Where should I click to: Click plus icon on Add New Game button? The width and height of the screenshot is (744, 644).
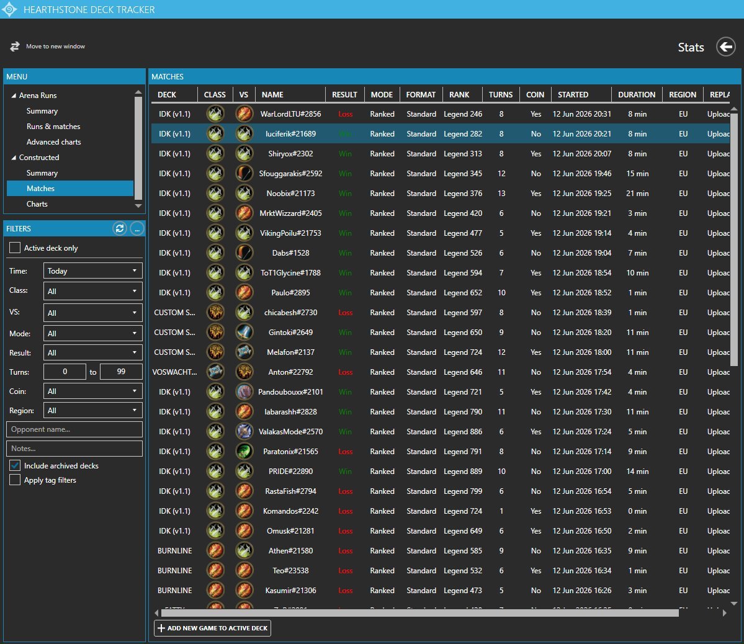161,628
